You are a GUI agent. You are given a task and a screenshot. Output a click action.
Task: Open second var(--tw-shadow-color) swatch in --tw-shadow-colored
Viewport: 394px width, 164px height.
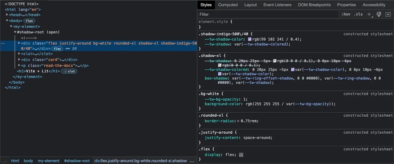coord(220,74)
